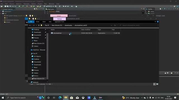Open pinned Documents in quick access
Screen dimensions: 179x100
(37, 35)
